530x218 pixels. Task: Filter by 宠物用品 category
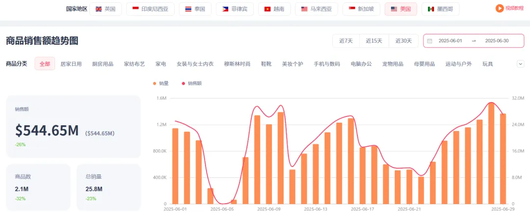click(393, 64)
